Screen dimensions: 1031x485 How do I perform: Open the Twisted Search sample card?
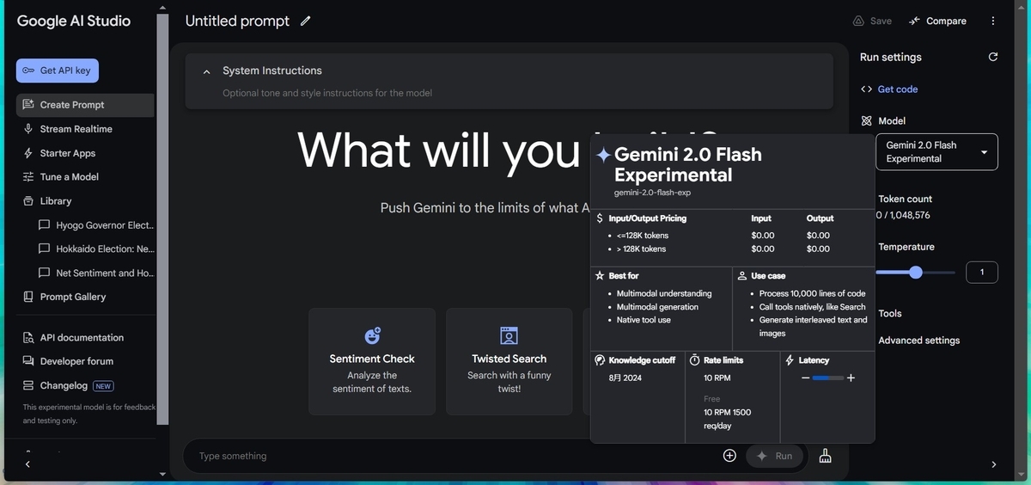pos(509,362)
